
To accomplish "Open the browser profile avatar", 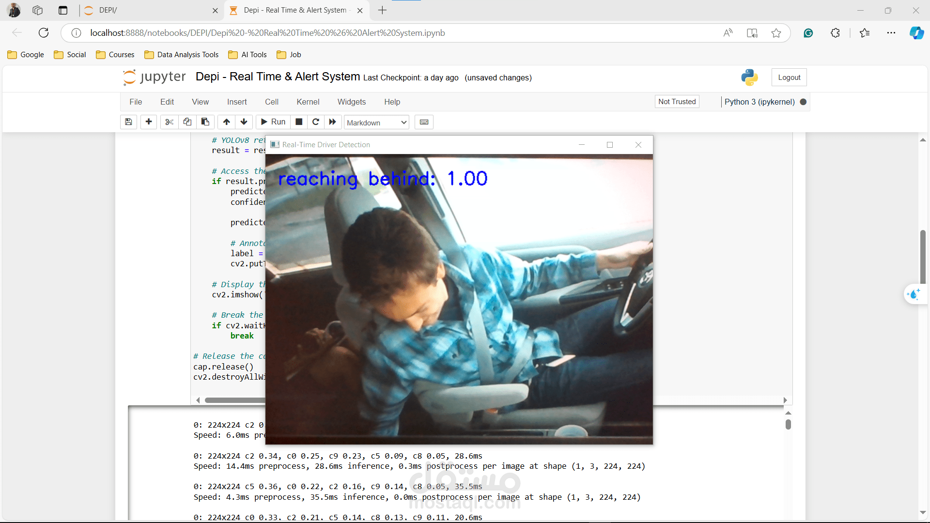I will pos(14,10).
